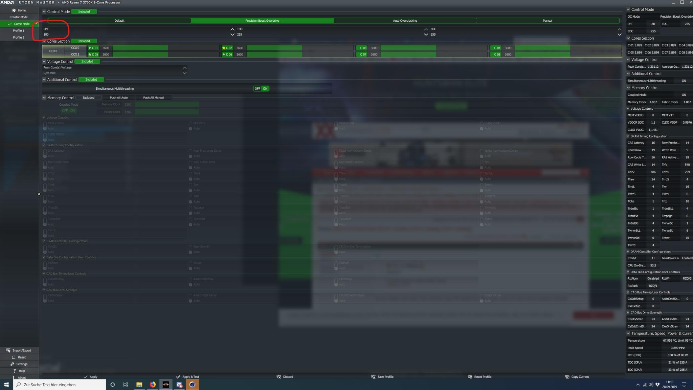Select Profile 1 in sidebar

[19, 30]
